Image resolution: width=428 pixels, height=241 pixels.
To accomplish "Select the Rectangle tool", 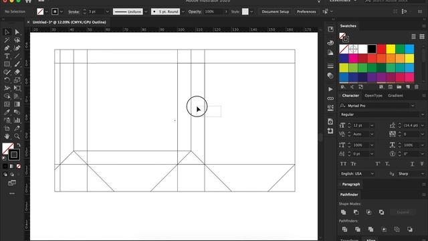I will (7, 64).
